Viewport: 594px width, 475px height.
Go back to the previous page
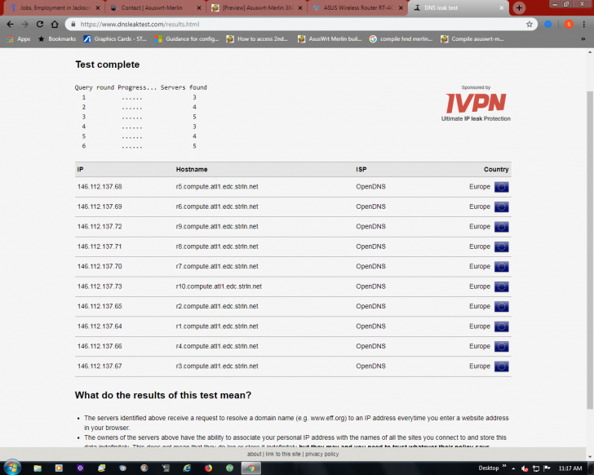pyautogui.click(x=11, y=24)
